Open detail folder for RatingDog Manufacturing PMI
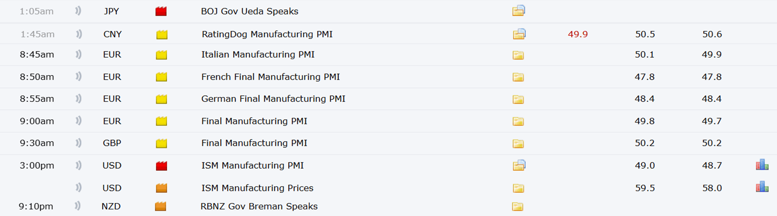This screenshot has height=216, width=777. tap(519, 34)
